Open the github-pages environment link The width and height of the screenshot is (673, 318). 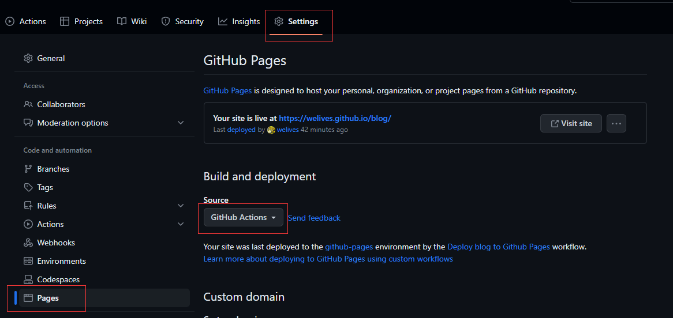pyautogui.click(x=349, y=247)
